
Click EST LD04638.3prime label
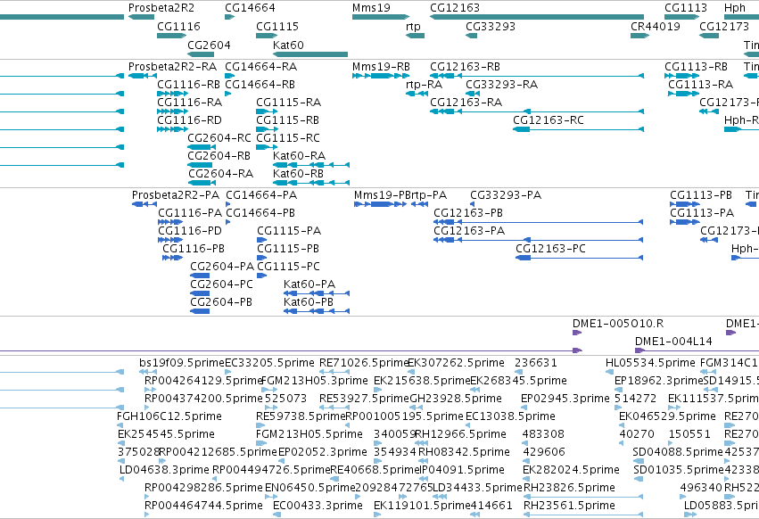coord(165,470)
